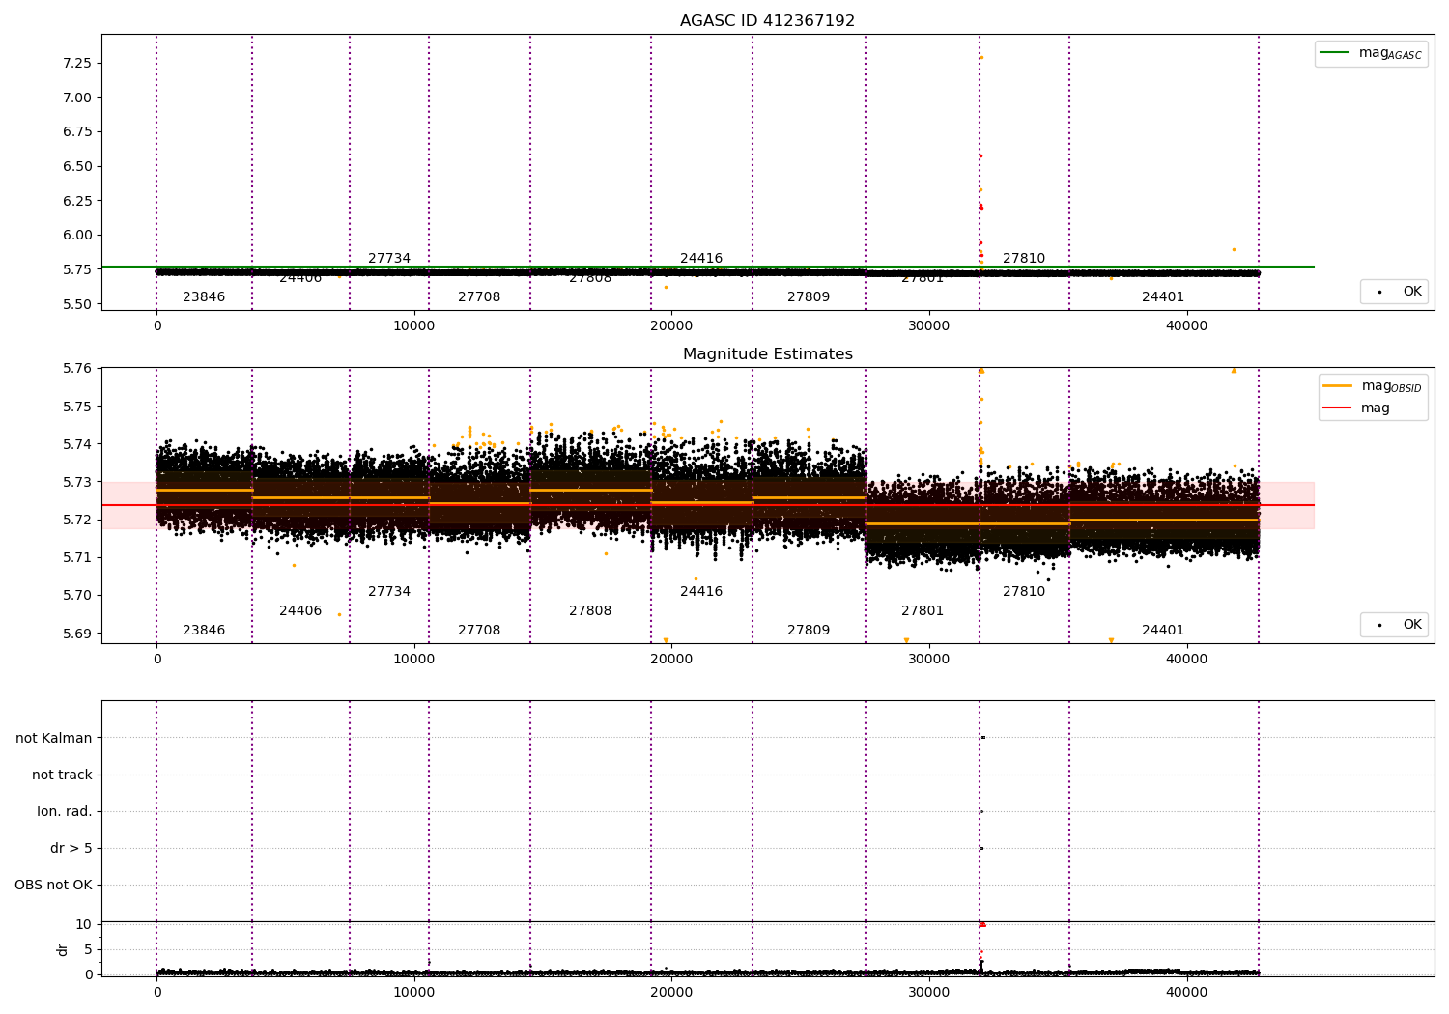1449x1014 pixels.
Task: Click 20000 x-tick label under top plot
Action: [x=671, y=326]
